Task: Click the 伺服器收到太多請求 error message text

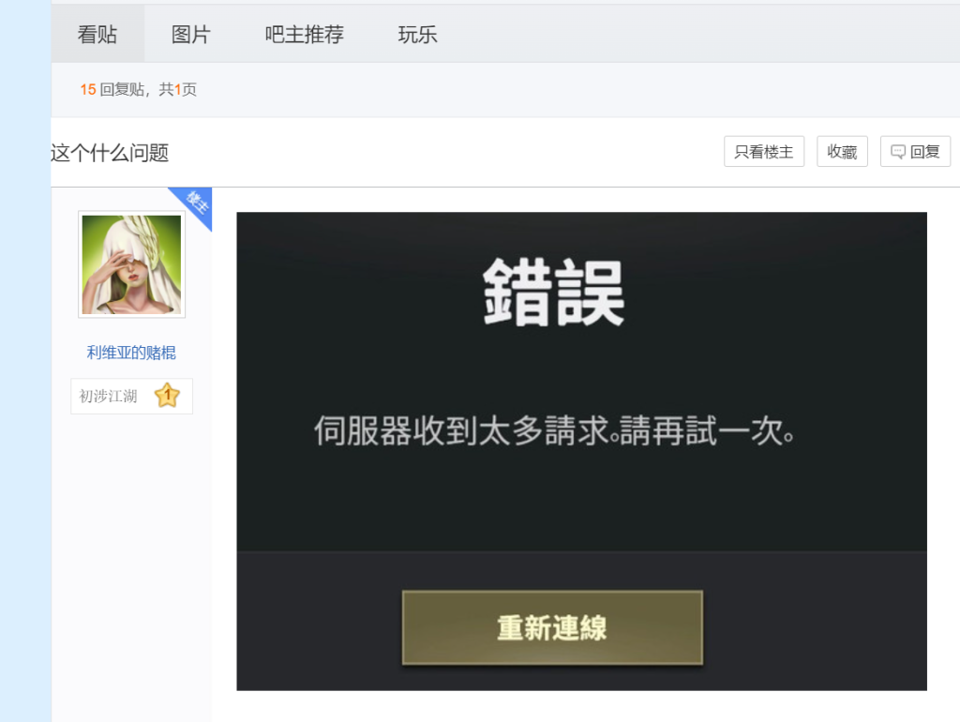Action: click(555, 431)
